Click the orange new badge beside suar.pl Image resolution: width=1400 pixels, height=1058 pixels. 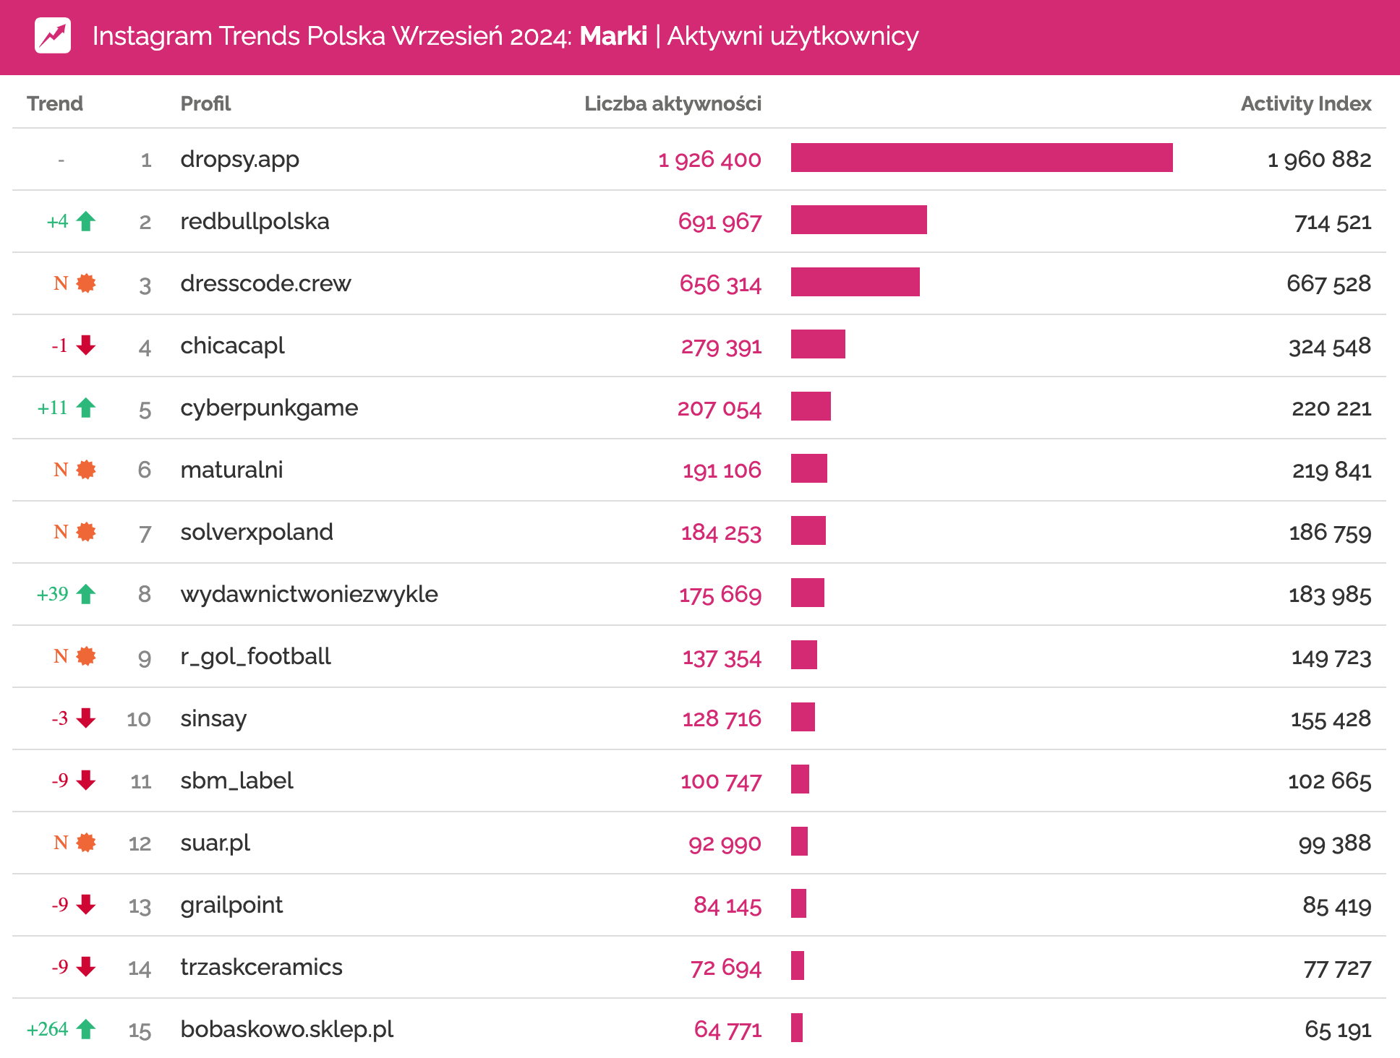86,843
